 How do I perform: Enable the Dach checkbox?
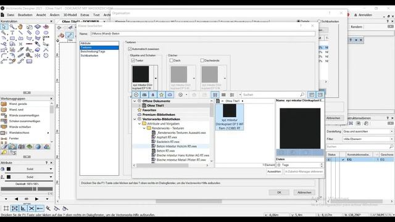172,60
